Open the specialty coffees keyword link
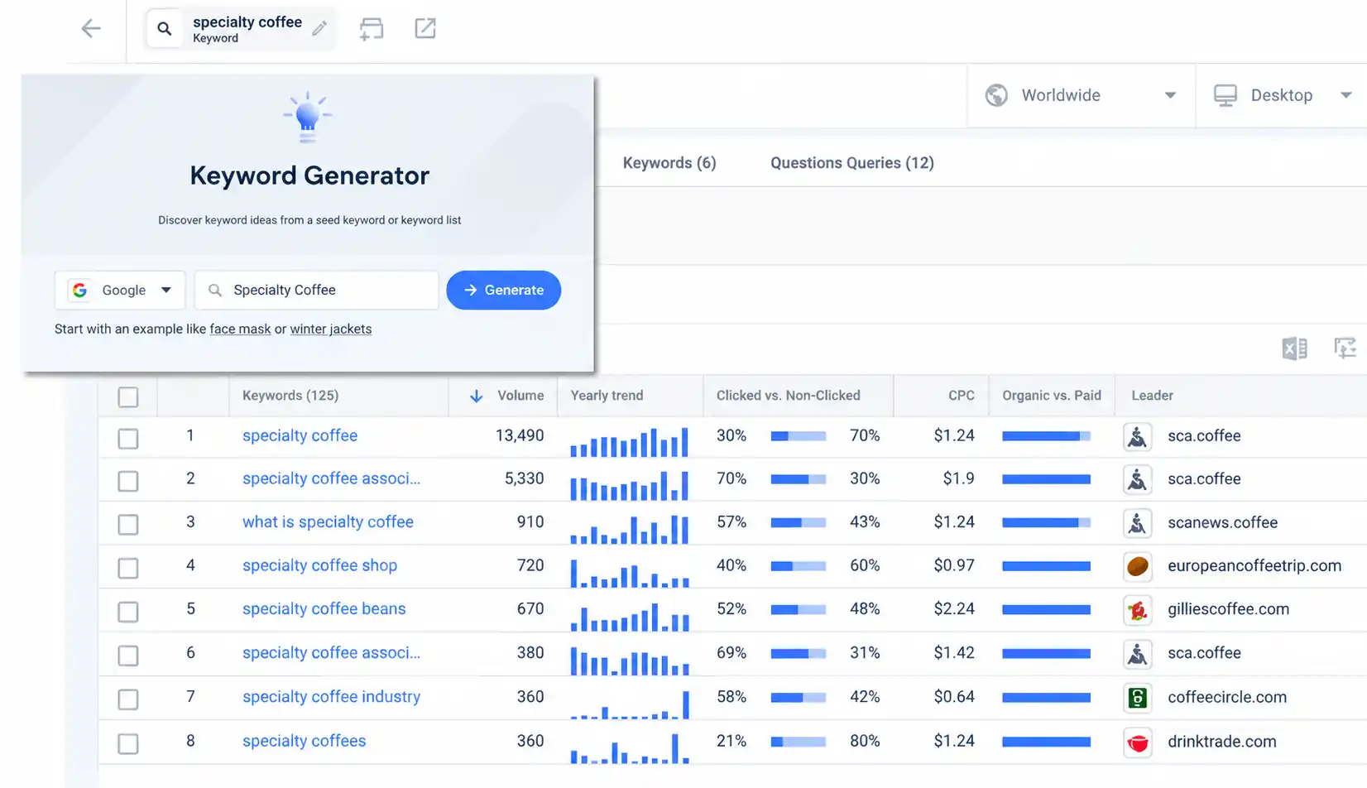 (x=304, y=741)
